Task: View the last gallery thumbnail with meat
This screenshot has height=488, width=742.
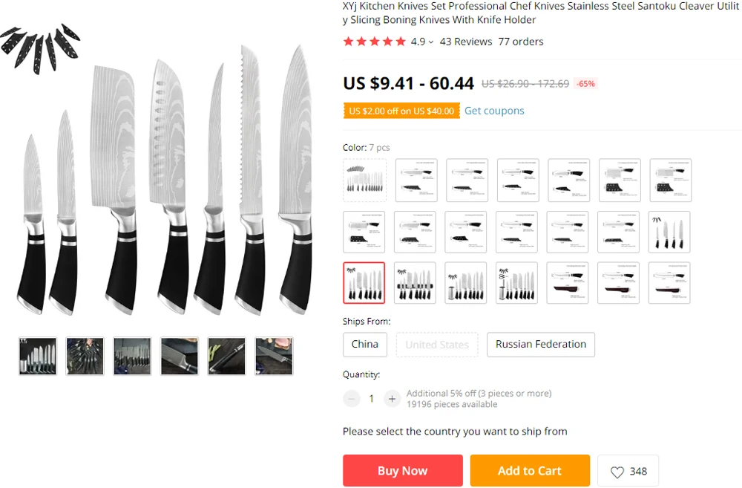Action: point(274,357)
